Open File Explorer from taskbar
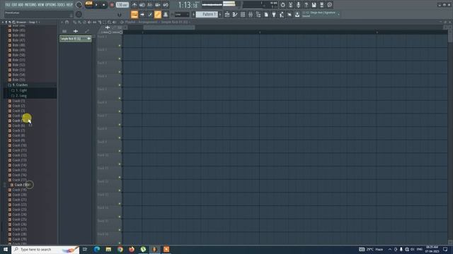Image resolution: width=453 pixels, height=254 pixels. point(108,249)
